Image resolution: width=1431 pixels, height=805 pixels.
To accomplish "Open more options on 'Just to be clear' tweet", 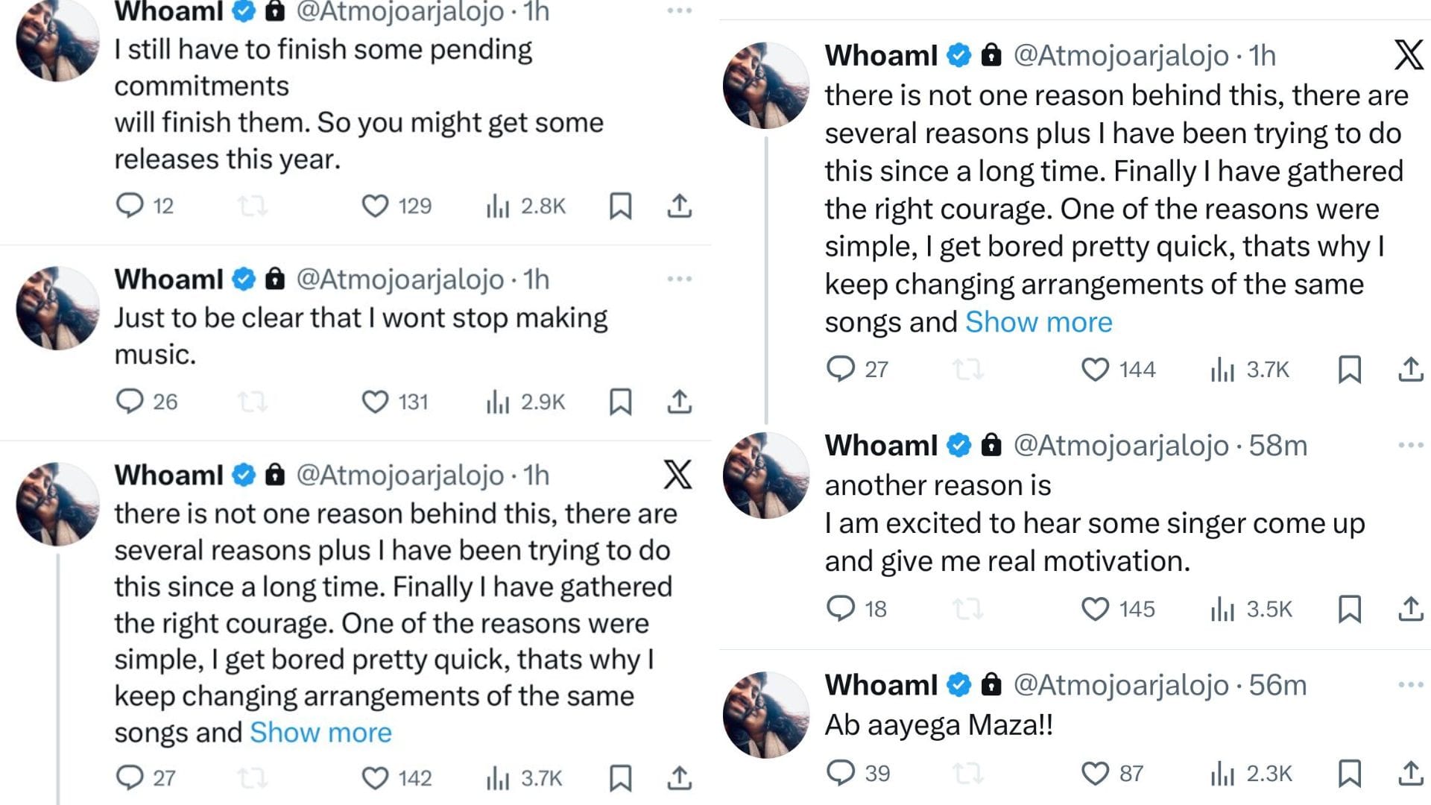I will click(679, 279).
